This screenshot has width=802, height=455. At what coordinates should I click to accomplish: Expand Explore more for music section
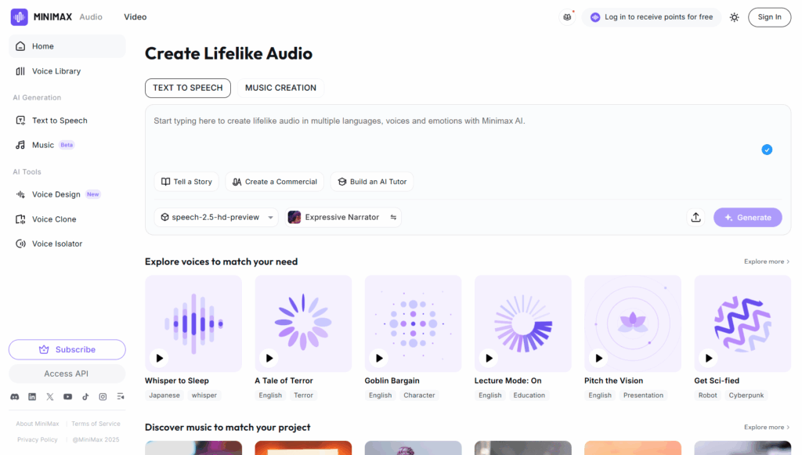pyautogui.click(x=767, y=428)
